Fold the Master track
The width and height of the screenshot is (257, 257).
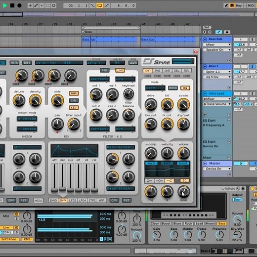pyautogui.click(x=205, y=164)
